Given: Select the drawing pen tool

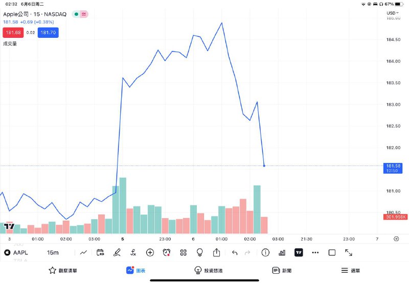Looking at the screenshot, I should [x=117, y=252].
